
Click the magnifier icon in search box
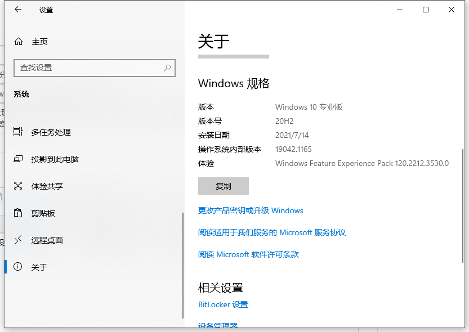[x=167, y=68]
